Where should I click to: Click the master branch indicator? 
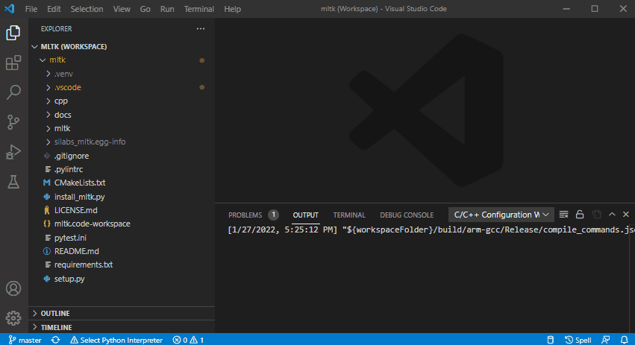pos(25,340)
